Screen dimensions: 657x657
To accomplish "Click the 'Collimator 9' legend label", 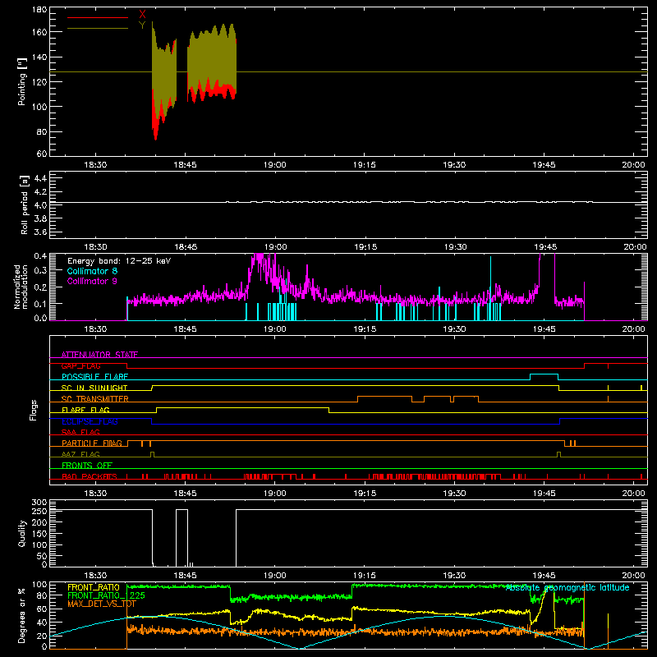I will click(x=92, y=281).
